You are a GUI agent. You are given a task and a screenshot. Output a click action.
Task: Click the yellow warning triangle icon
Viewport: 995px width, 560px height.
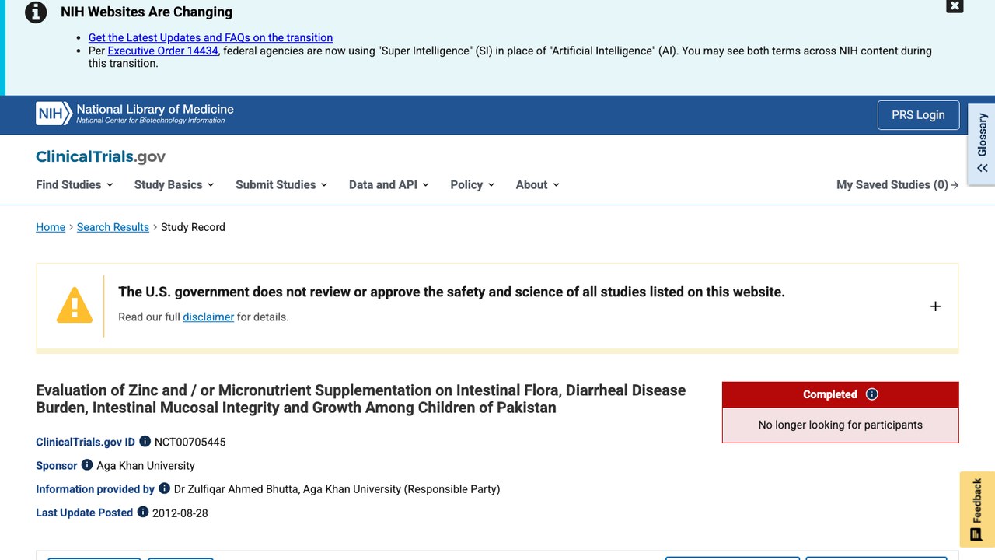(75, 305)
